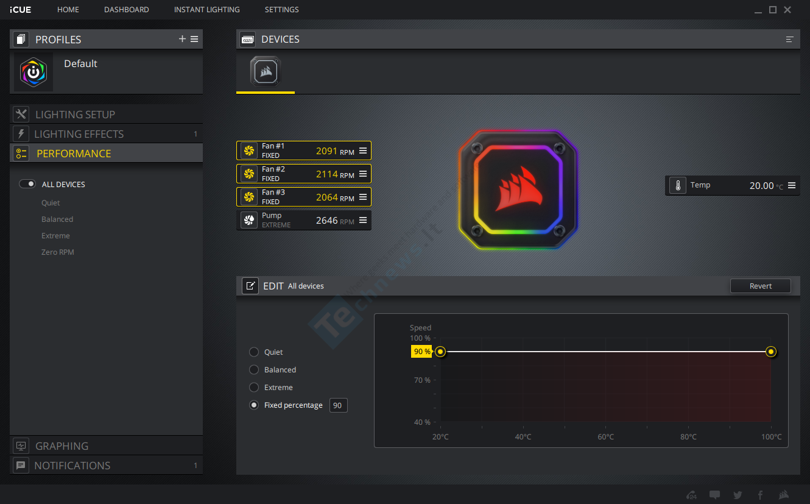810x504 pixels.
Task: Add a new profile with plus icon
Action: click(182, 39)
